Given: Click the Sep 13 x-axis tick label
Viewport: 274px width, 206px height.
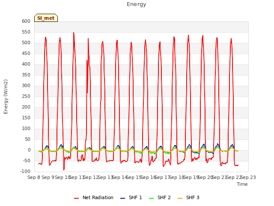Looking at the screenshot, I should coord(106,178).
